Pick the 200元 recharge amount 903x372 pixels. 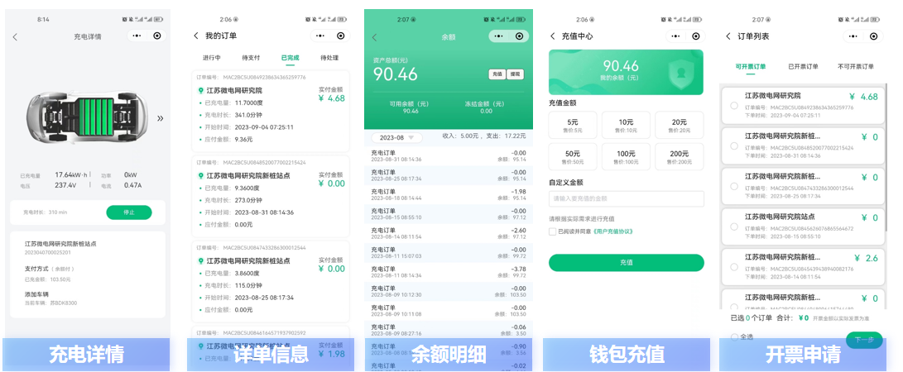[680, 157]
